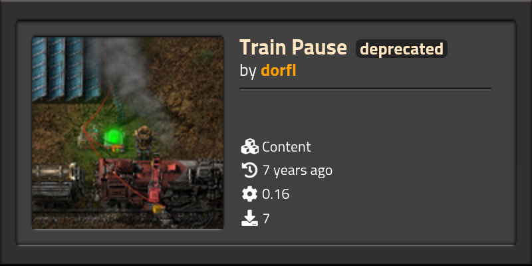Click the red locomotive in the thumbnail
Image resolution: width=532 pixels, height=266 pixels.
click(x=139, y=182)
